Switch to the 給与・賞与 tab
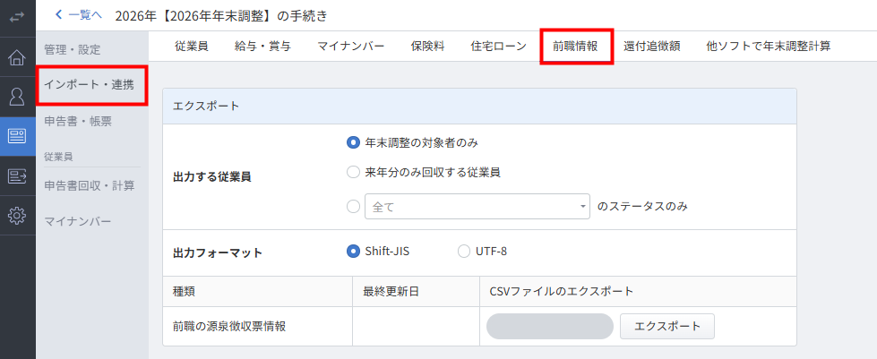 pyautogui.click(x=262, y=47)
